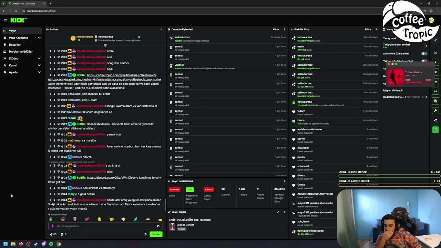This screenshot has height=248, width=441.
Task: Open Steam from the taskbar
Action: [x=36, y=244]
